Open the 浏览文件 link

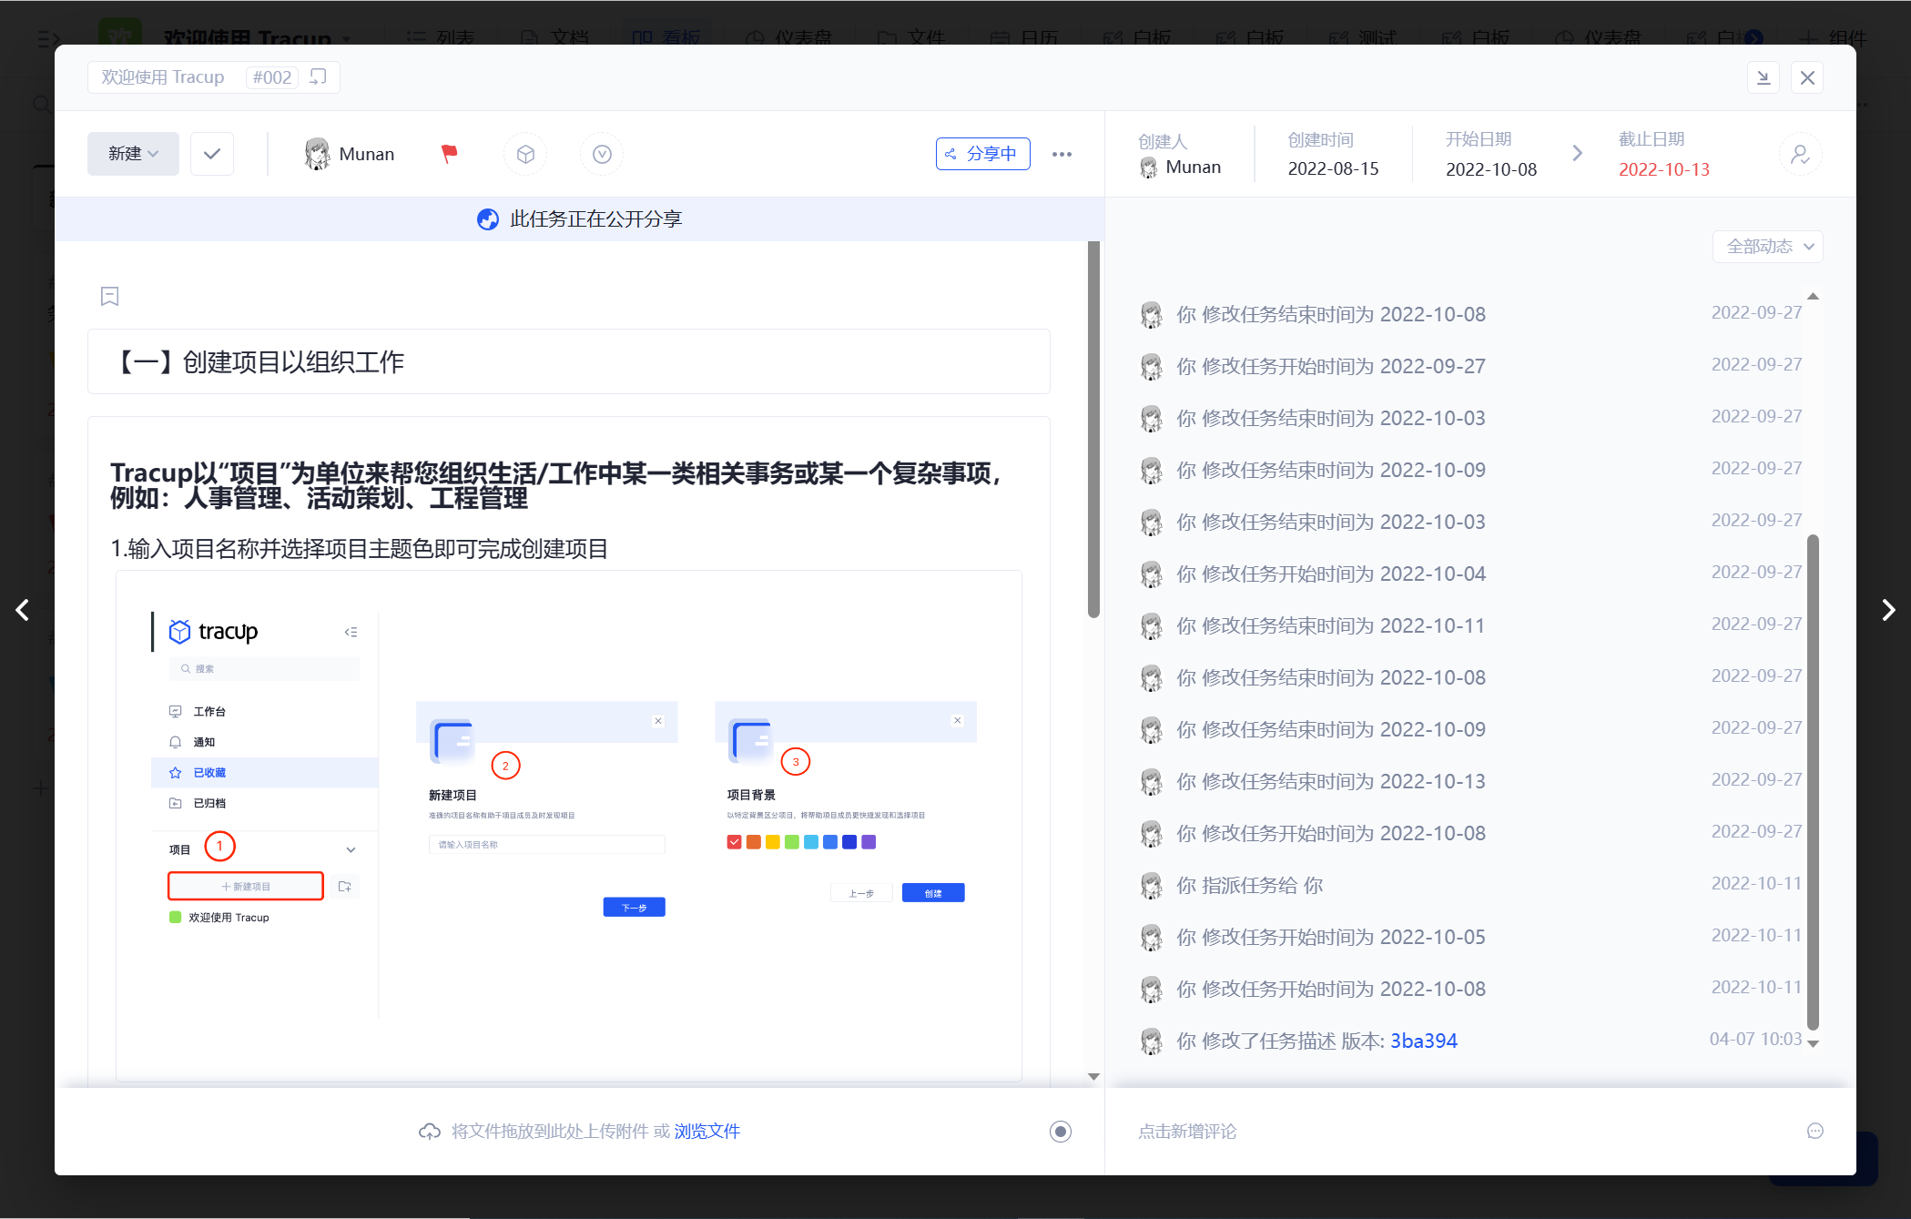(706, 1131)
